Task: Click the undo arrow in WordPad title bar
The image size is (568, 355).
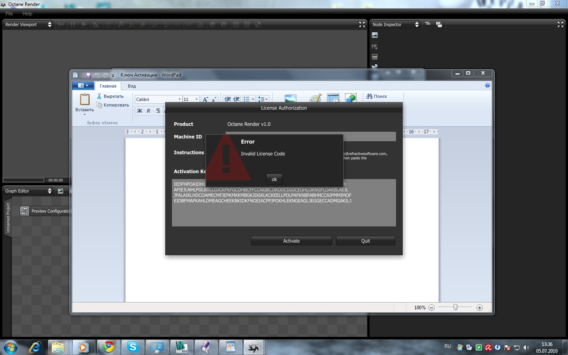Action: click(x=97, y=75)
